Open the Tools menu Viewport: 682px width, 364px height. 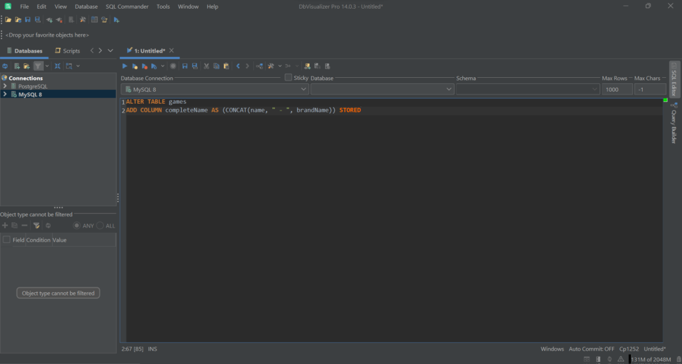[163, 7]
